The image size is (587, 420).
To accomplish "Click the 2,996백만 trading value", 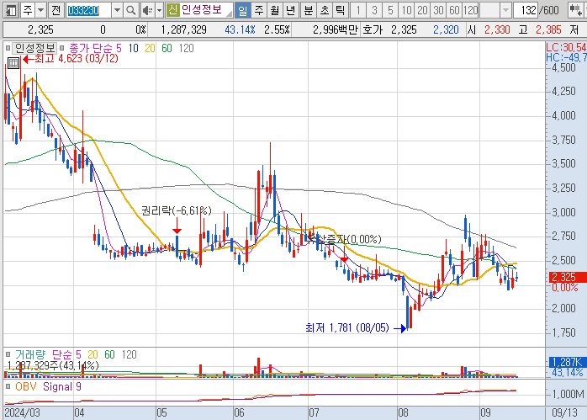I will pos(336,29).
